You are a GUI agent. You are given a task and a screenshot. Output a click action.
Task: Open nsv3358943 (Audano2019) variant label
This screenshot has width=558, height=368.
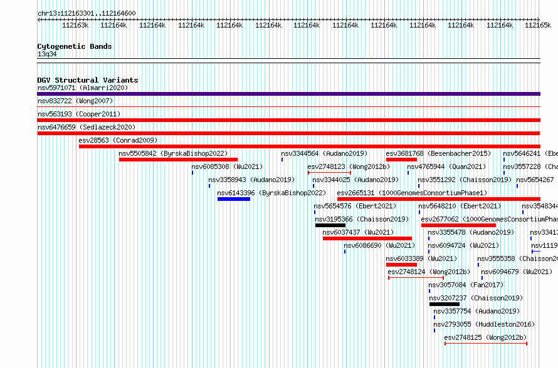[251, 180]
